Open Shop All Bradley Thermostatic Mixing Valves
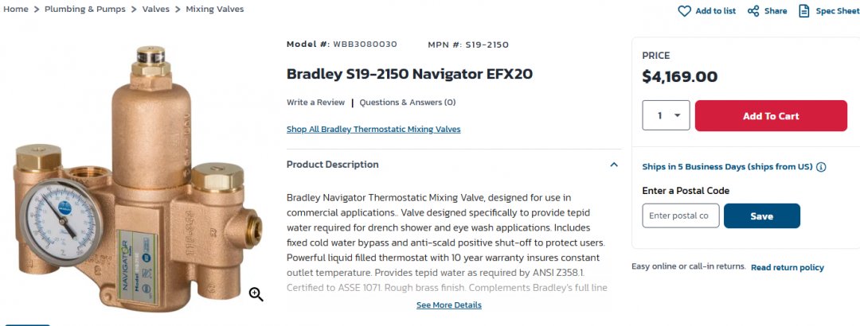 point(373,130)
